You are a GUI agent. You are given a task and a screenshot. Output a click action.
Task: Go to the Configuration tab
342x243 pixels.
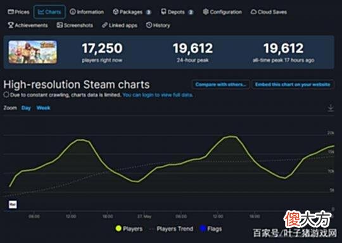(222, 12)
